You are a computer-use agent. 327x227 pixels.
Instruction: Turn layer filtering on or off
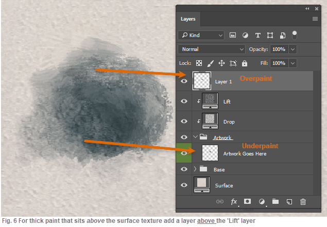295,35
